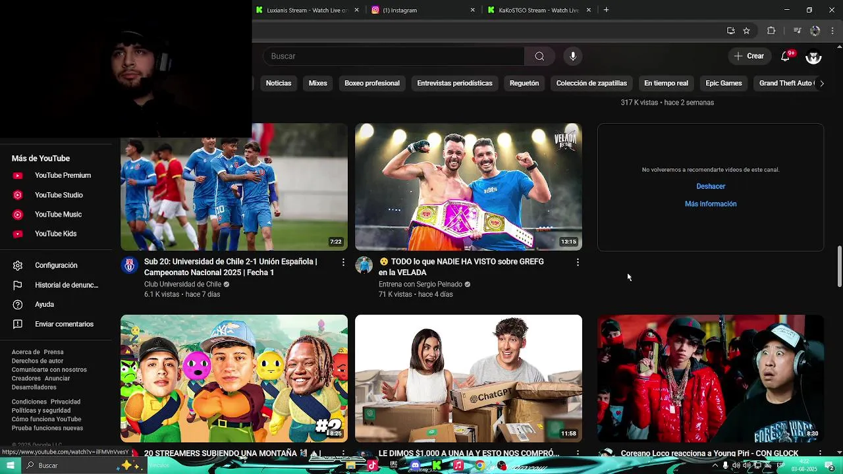843x474 pixels.
Task: Open TikTok from the taskbar
Action: click(372, 465)
